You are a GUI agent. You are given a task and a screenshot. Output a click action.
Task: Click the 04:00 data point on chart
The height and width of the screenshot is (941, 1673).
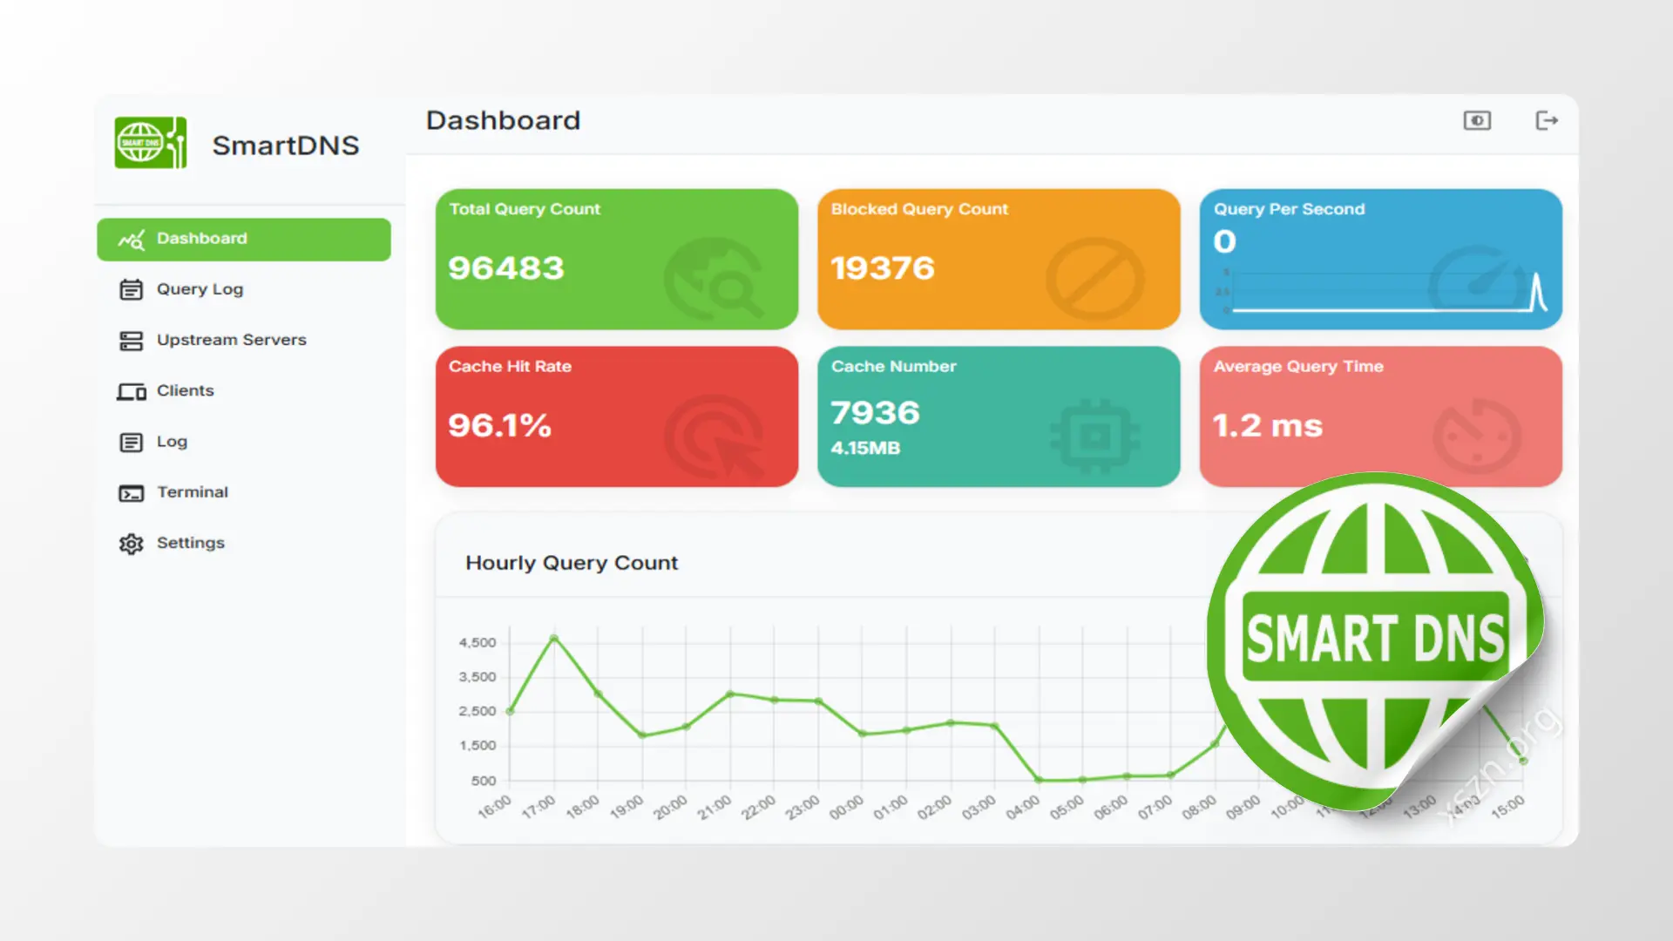(x=1039, y=780)
